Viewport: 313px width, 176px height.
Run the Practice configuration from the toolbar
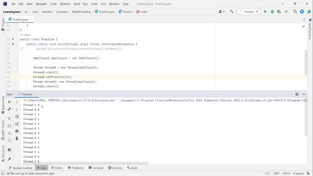[x=265, y=12]
